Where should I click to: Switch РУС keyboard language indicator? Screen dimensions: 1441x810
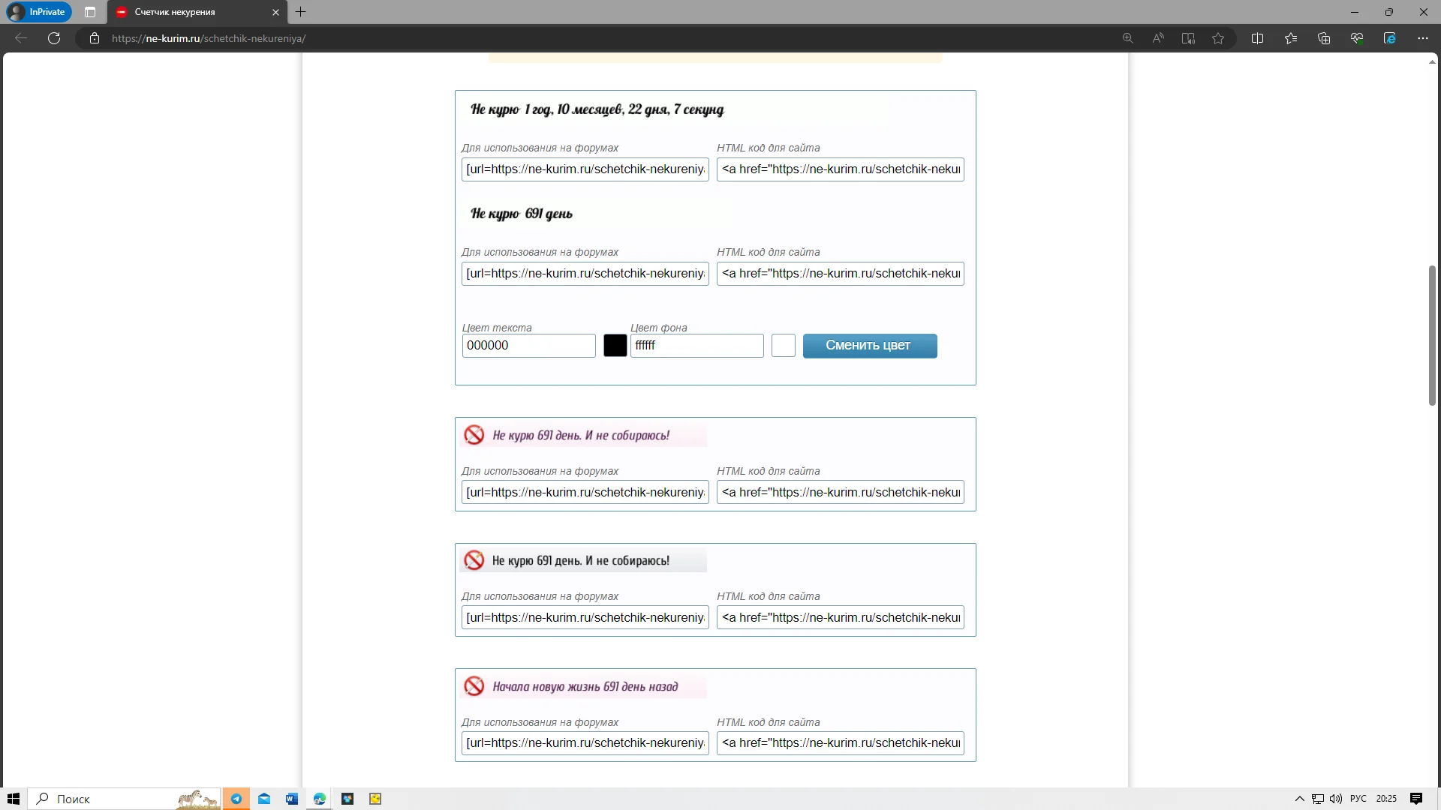[x=1358, y=799]
